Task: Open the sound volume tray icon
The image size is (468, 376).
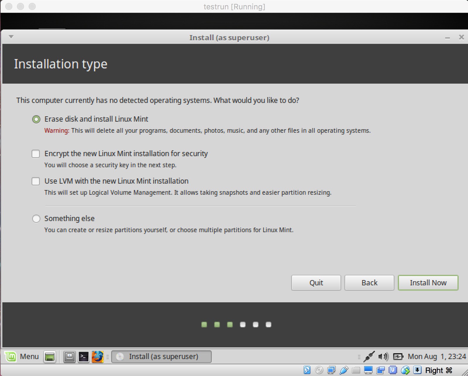Action: tap(383, 357)
